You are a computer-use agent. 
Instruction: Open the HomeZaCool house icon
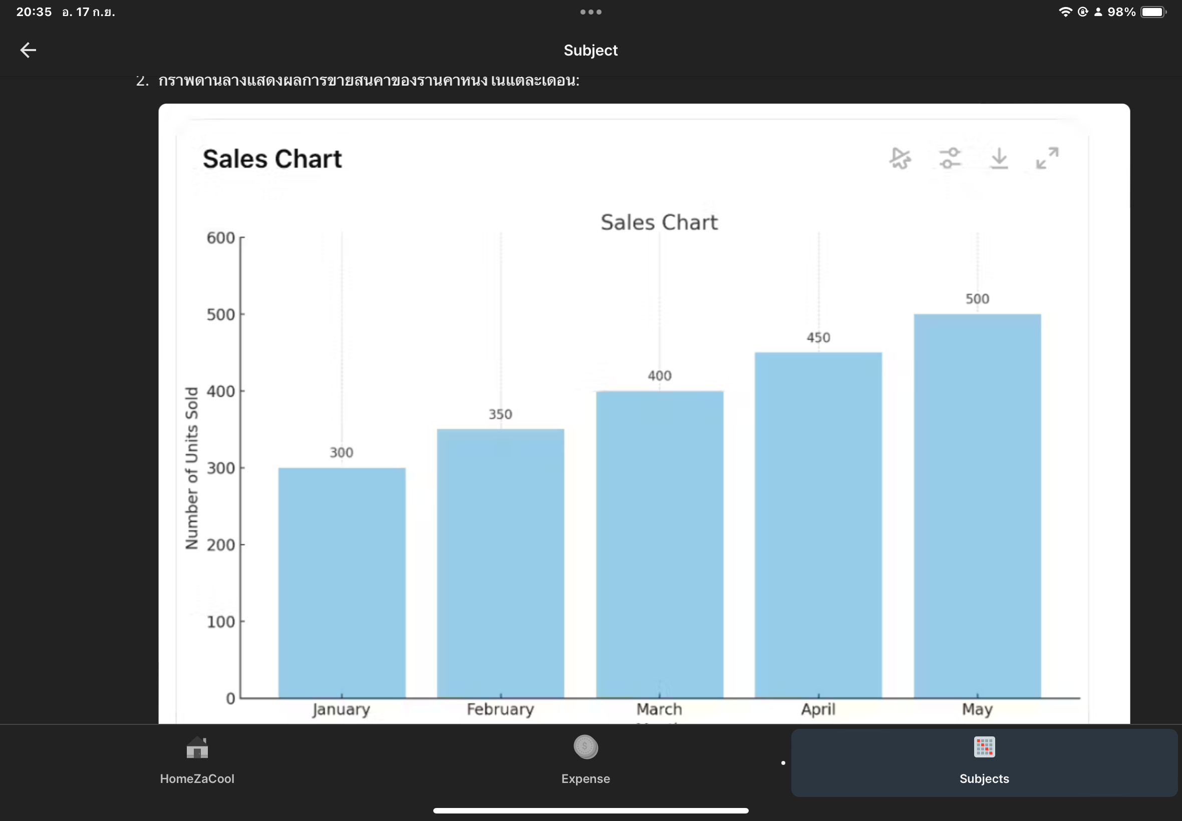click(x=197, y=747)
